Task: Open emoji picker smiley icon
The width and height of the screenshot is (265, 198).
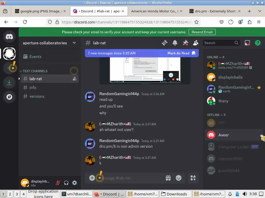Action: click(x=179, y=178)
